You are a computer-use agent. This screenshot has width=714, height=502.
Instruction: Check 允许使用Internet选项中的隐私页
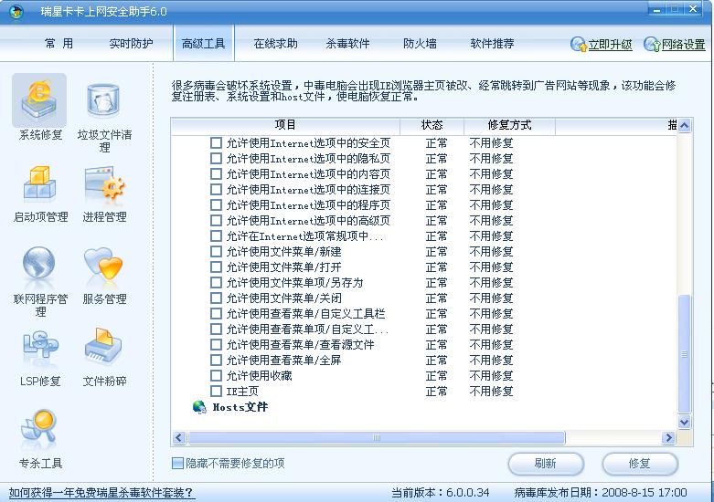216,159
